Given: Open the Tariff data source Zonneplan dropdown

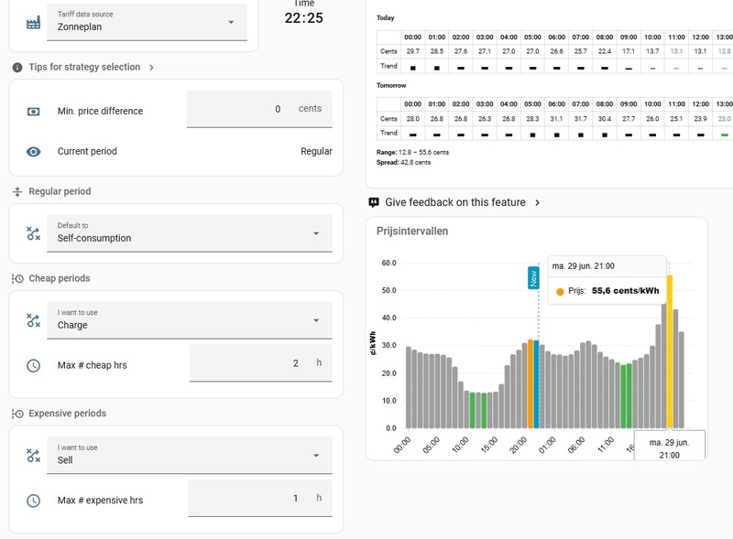Looking at the screenshot, I should tap(147, 22).
